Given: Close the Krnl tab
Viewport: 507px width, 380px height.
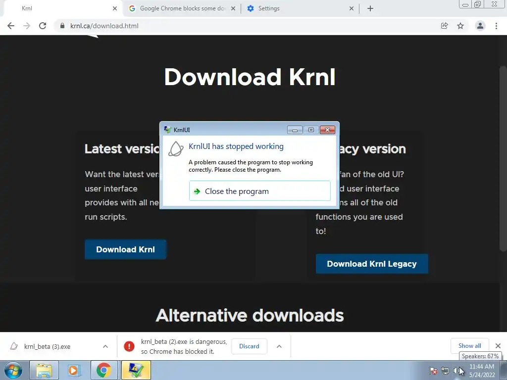Looking at the screenshot, I should [x=115, y=9].
